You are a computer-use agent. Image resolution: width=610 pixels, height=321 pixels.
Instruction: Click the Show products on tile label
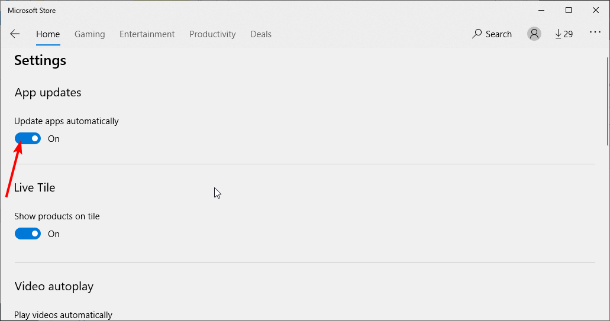click(57, 216)
